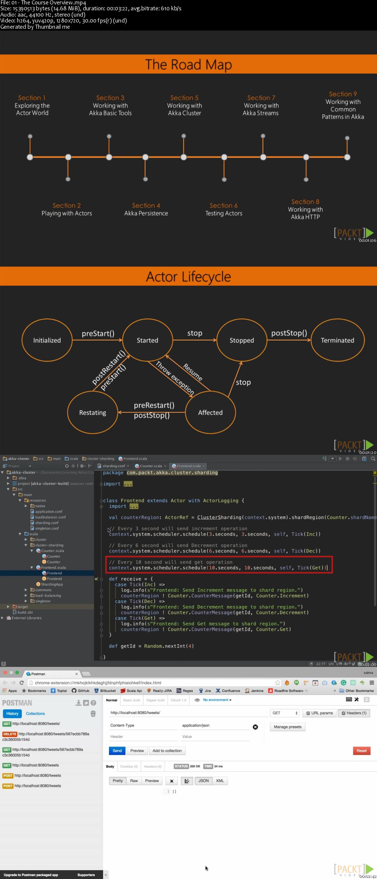Collapse the resources folder
Viewport: 377px width, 879px height.
(20, 500)
